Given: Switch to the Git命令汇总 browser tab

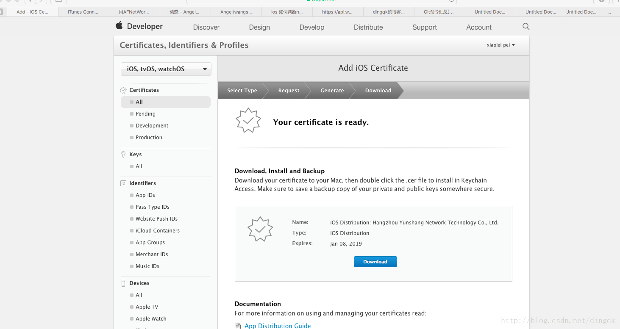Looking at the screenshot, I should [x=439, y=12].
